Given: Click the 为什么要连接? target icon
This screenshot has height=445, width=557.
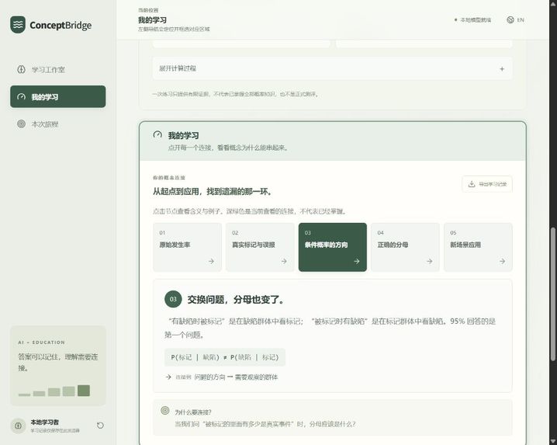Looking at the screenshot, I should pos(164,411).
